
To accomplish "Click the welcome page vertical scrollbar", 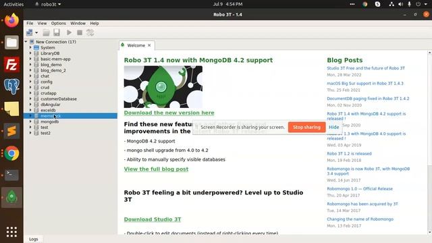I will click(430, 142).
